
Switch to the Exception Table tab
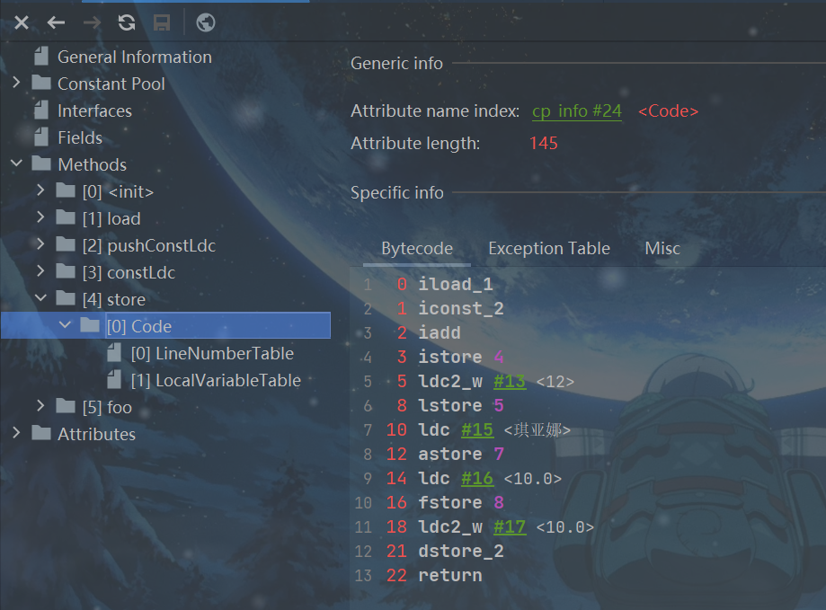548,249
